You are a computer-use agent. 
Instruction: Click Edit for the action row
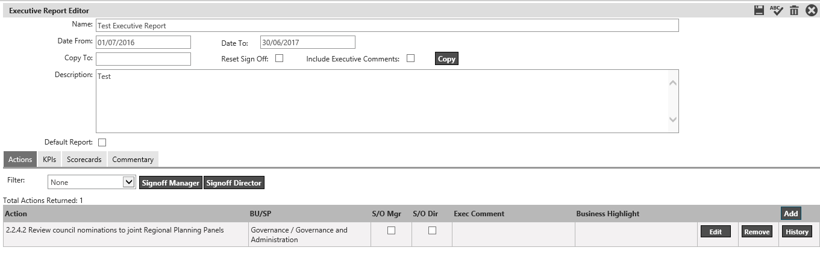click(x=715, y=231)
